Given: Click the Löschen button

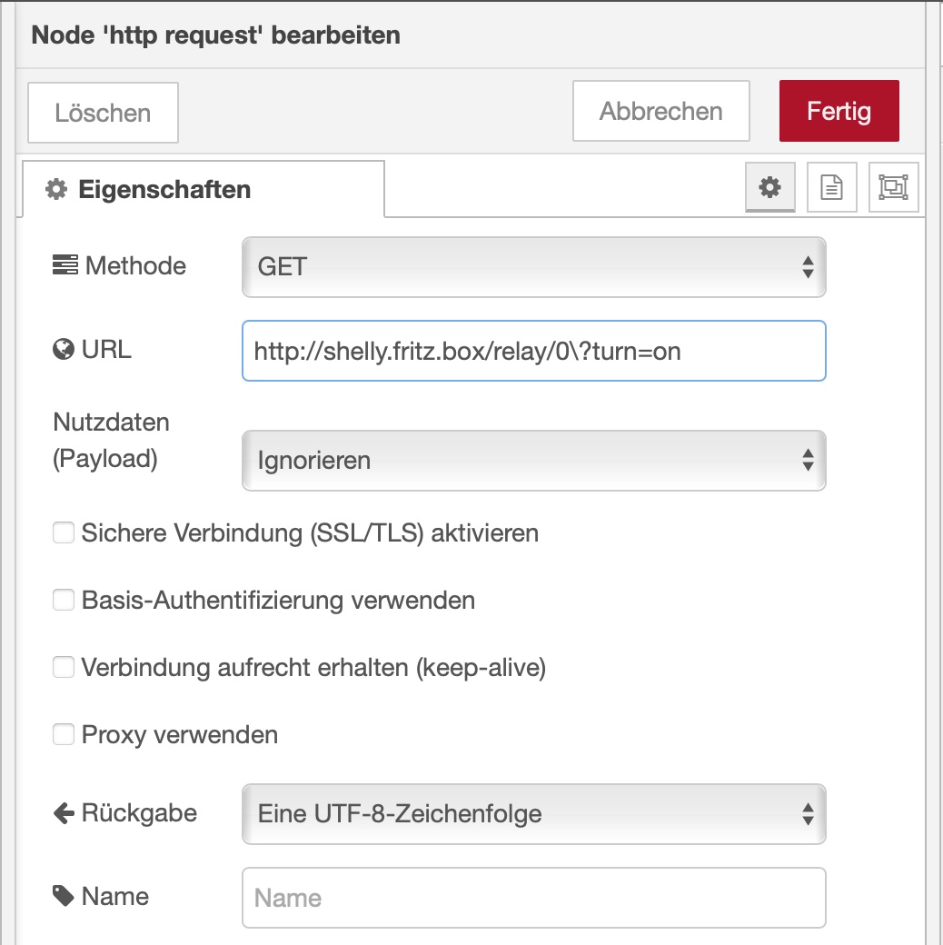Looking at the screenshot, I should click(103, 114).
